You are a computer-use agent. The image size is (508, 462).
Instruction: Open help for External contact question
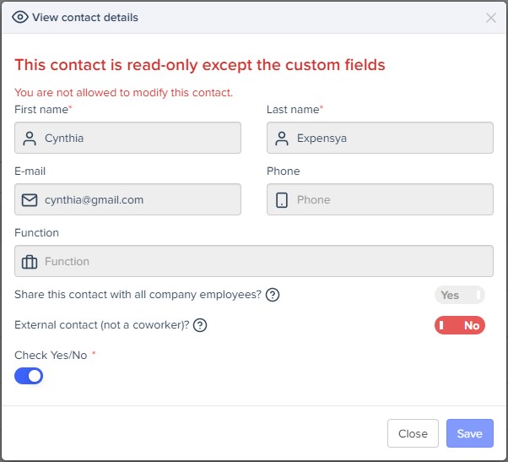pyautogui.click(x=201, y=325)
